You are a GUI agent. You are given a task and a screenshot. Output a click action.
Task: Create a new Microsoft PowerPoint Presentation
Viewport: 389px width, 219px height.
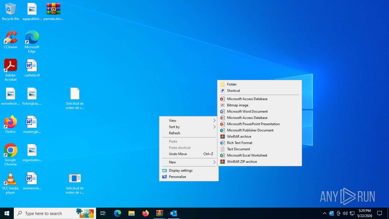pyautogui.click(x=259, y=124)
